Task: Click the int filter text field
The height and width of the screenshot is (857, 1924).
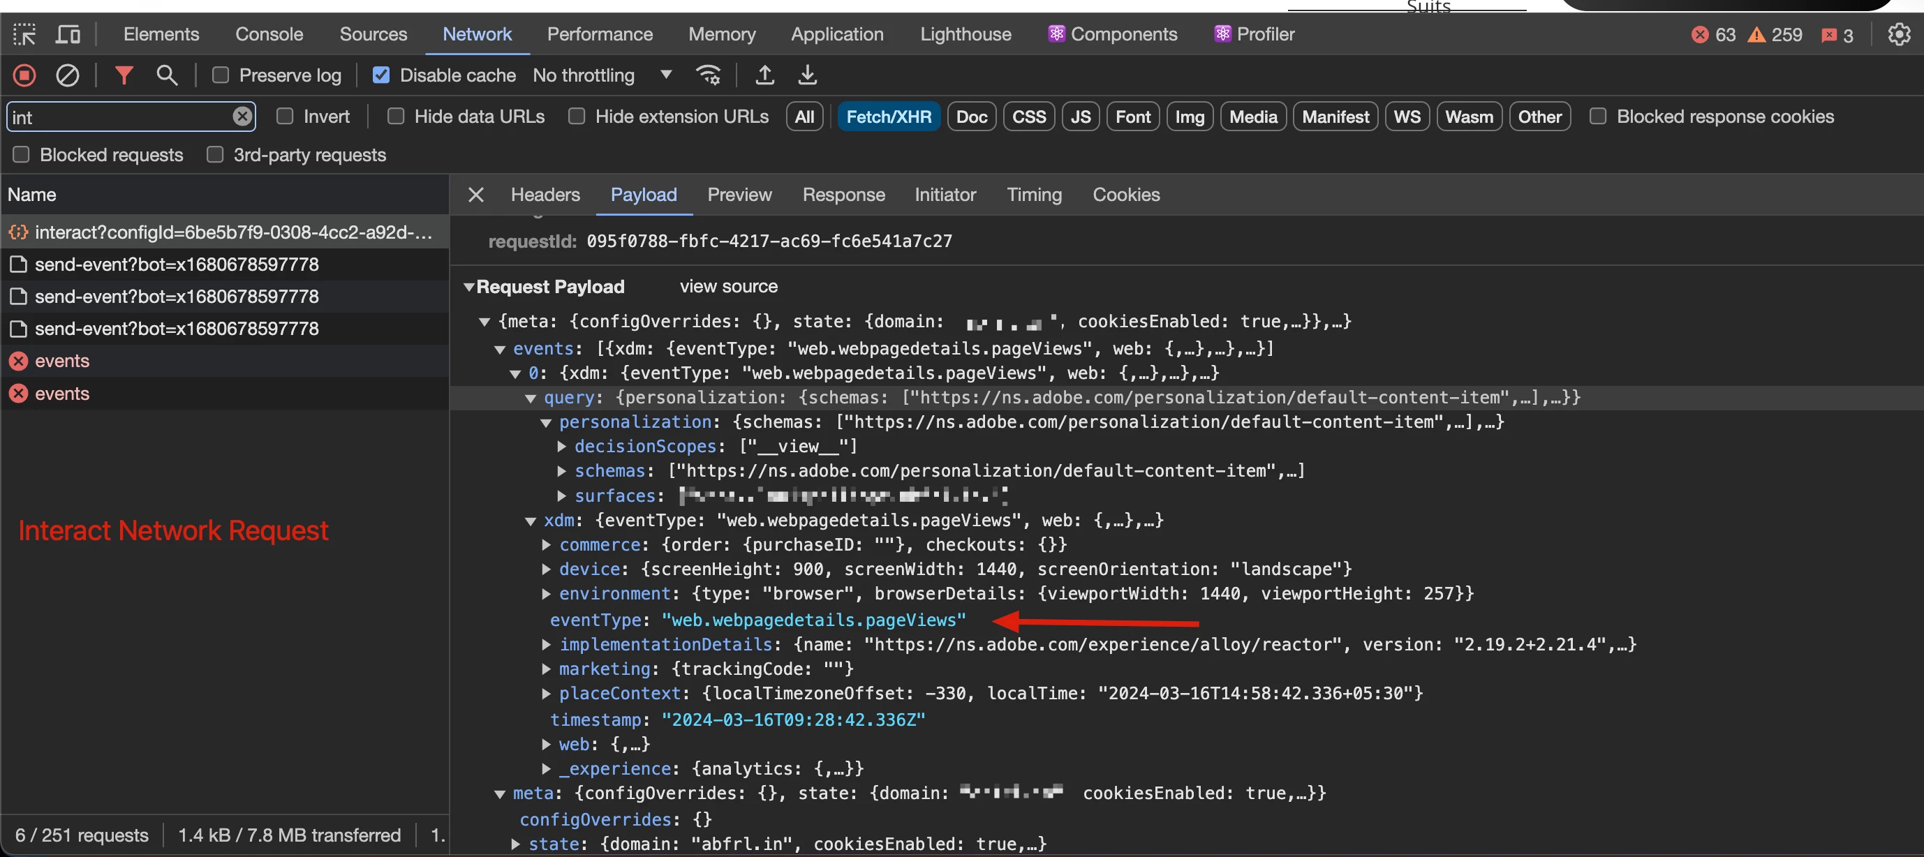Action: click(x=119, y=117)
